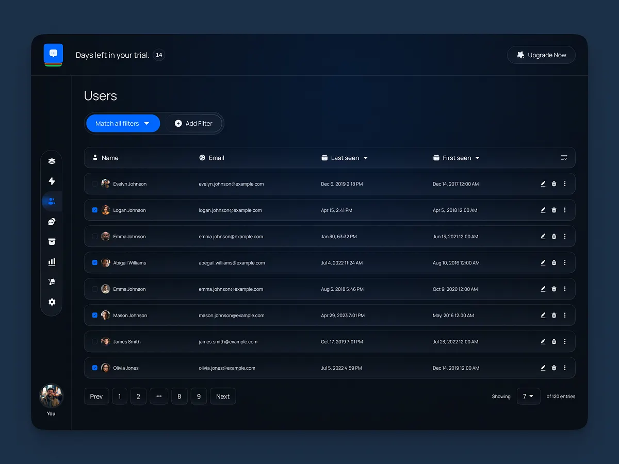
Task: Click the edit pencil on Evelyn Johnson's row
Action: [543, 184]
